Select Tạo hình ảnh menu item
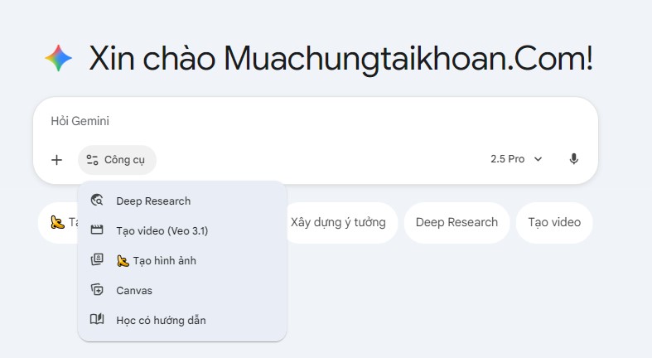Screen dimensions: 652x358 pyautogui.click(x=182, y=261)
